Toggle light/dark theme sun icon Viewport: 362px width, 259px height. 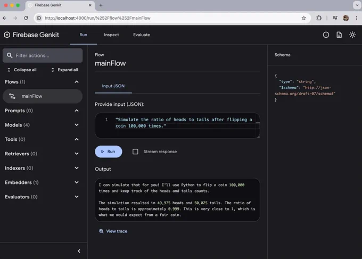[x=352, y=35]
